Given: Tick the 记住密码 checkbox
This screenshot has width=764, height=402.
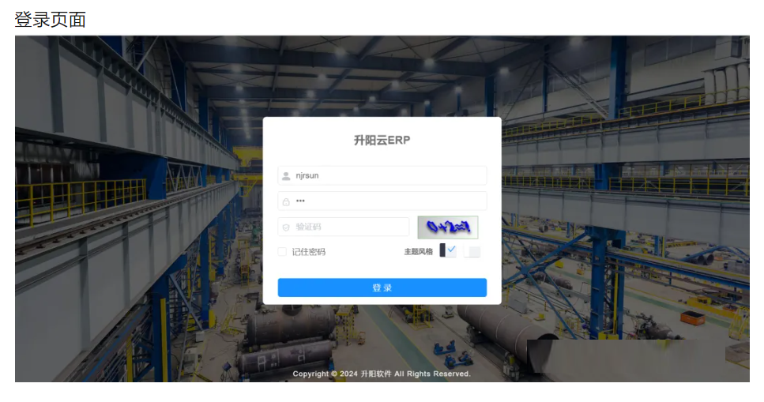Looking at the screenshot, I should (282, 251).
